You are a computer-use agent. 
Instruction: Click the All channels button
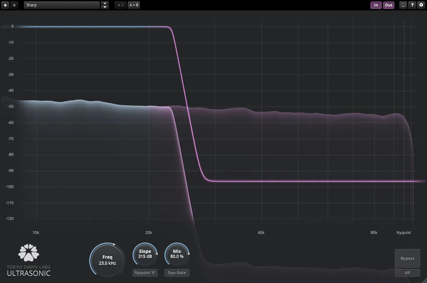tap(407, 273)
